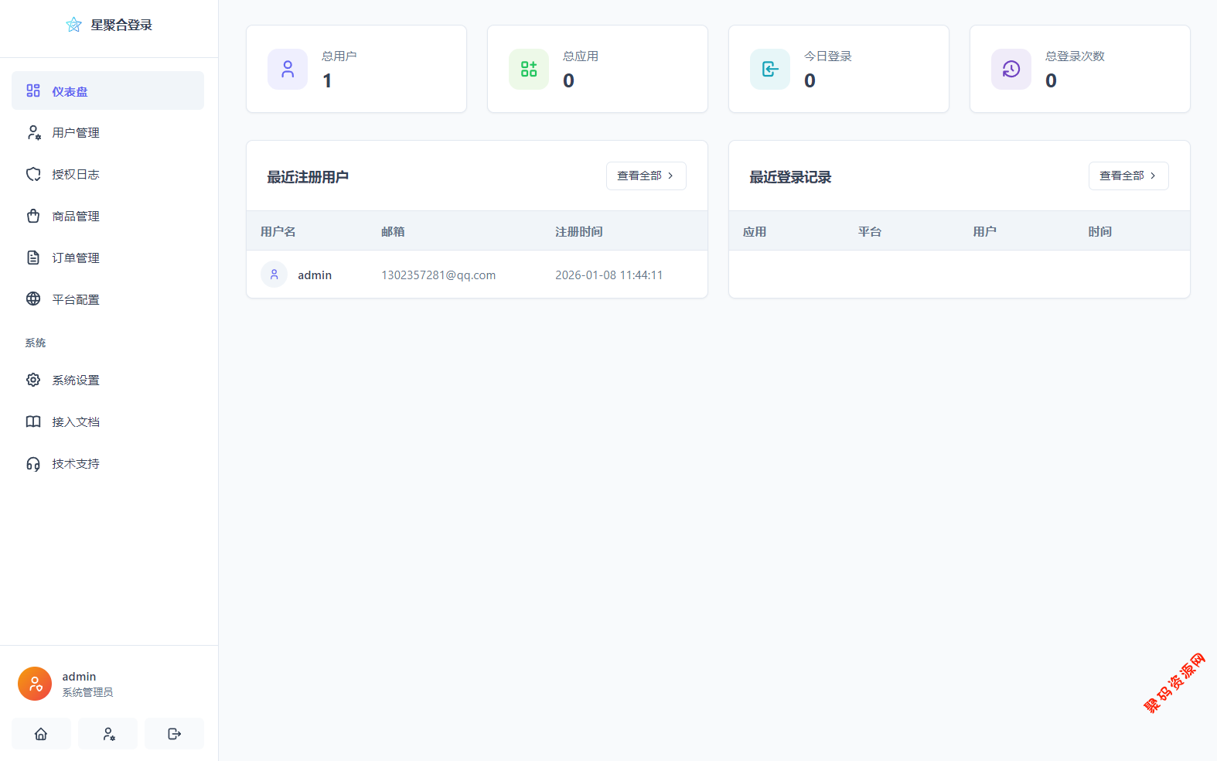
Task: Click the green 总应用 apps icon
Action: pos(529,70)
